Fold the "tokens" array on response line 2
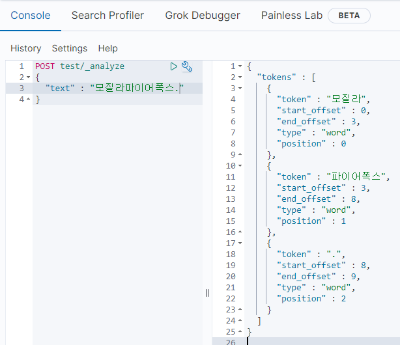The image size is (400, 345). pyautogui.click(x=240, y=77)
